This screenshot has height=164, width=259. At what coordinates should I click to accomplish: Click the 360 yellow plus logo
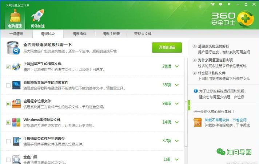246,19
